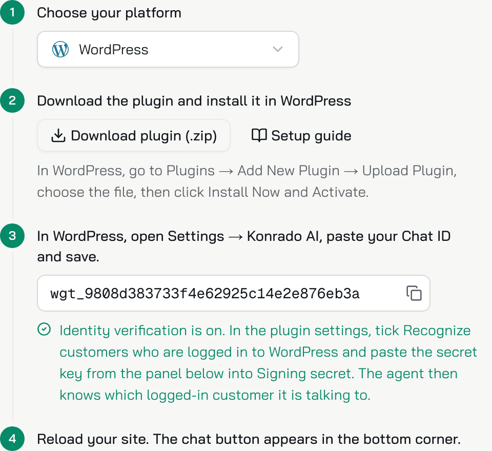Click the WordPress logo icon
The width and height of the screenshot is (492, 451).
tap(60, 49)
